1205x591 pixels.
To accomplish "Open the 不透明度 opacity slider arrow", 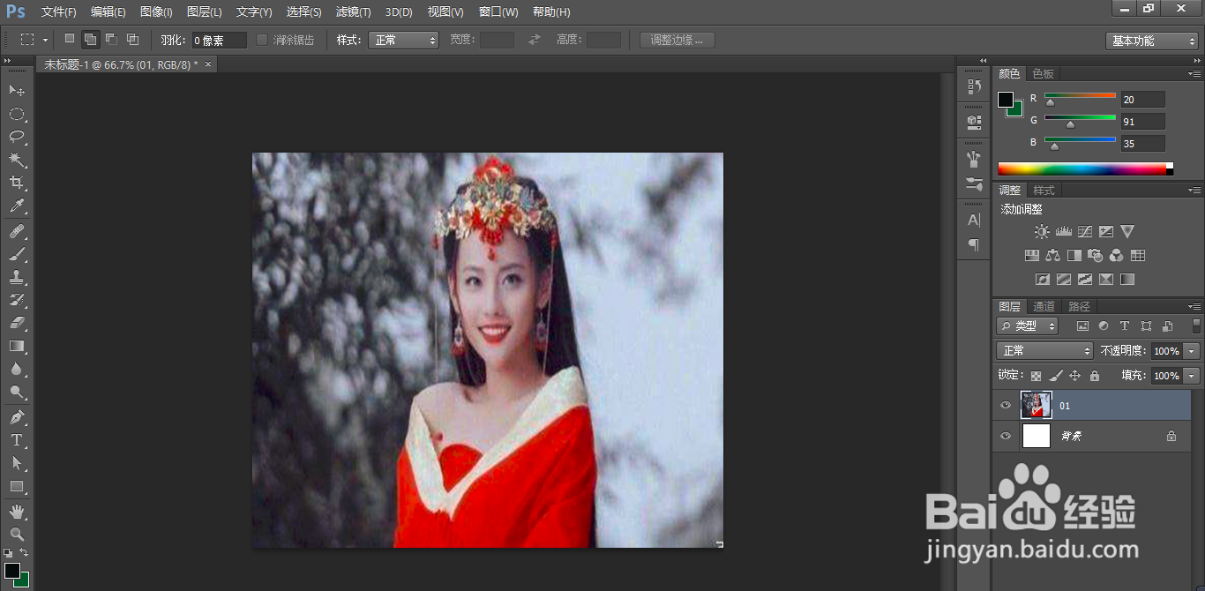I will click(1193, 351).
